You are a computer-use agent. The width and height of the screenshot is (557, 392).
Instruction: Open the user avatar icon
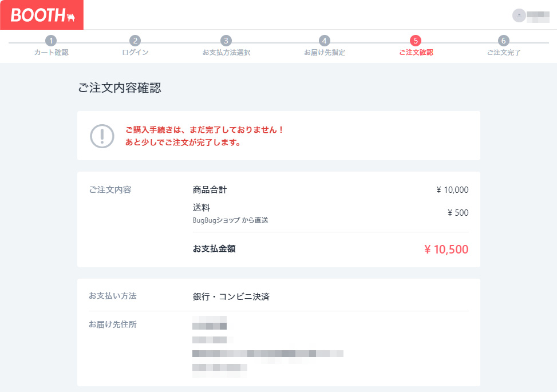[x=519, y=15]
